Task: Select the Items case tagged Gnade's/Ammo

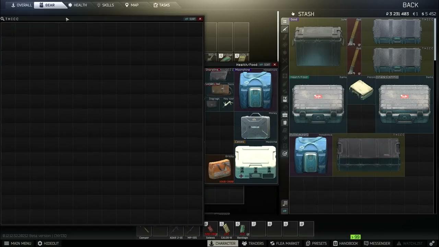Action: (405, 104)
